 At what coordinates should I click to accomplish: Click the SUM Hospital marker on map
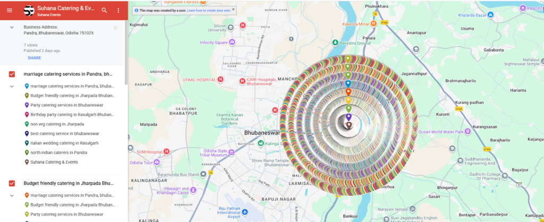point(166,152)
